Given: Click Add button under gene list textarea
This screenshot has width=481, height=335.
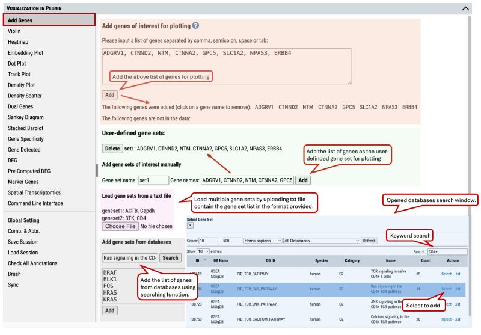Looking at the screenshot, I should 109,95.
